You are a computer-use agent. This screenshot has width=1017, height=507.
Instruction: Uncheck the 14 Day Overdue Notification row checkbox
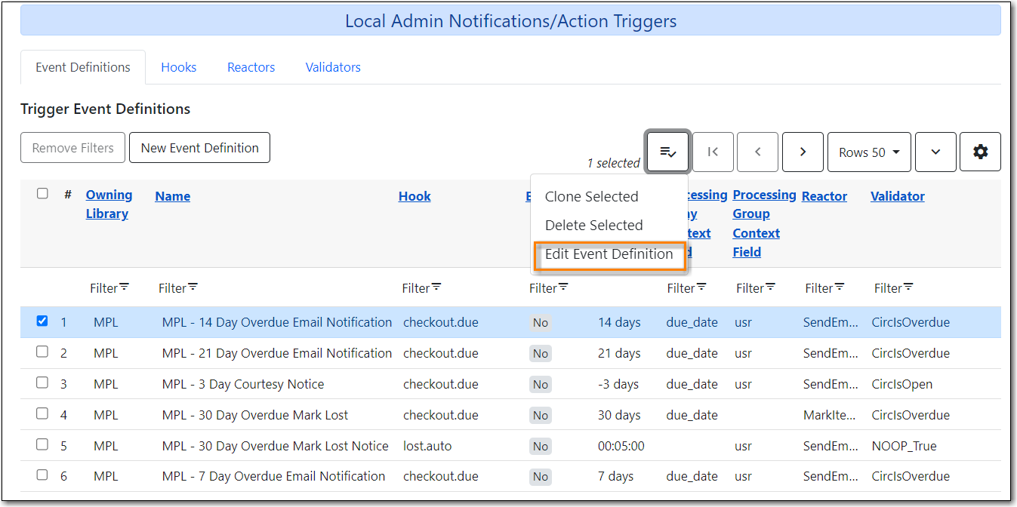coord(42,321)
